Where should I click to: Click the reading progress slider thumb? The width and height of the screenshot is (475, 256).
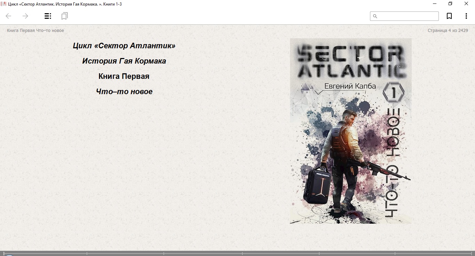tap(9, 255)
